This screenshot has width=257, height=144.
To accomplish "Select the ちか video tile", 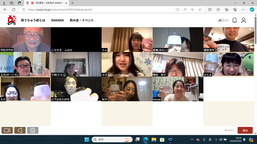I will (x=25, y=89).
